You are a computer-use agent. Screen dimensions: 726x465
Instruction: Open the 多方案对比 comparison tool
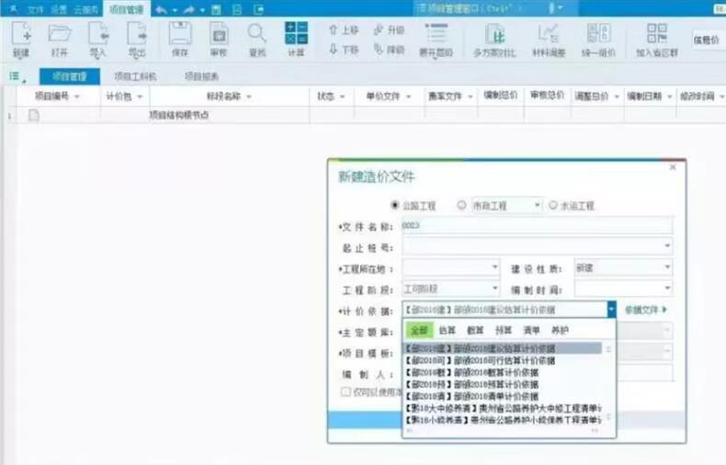point(494,40)
